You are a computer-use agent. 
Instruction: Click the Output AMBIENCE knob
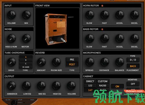pos(12,86)
